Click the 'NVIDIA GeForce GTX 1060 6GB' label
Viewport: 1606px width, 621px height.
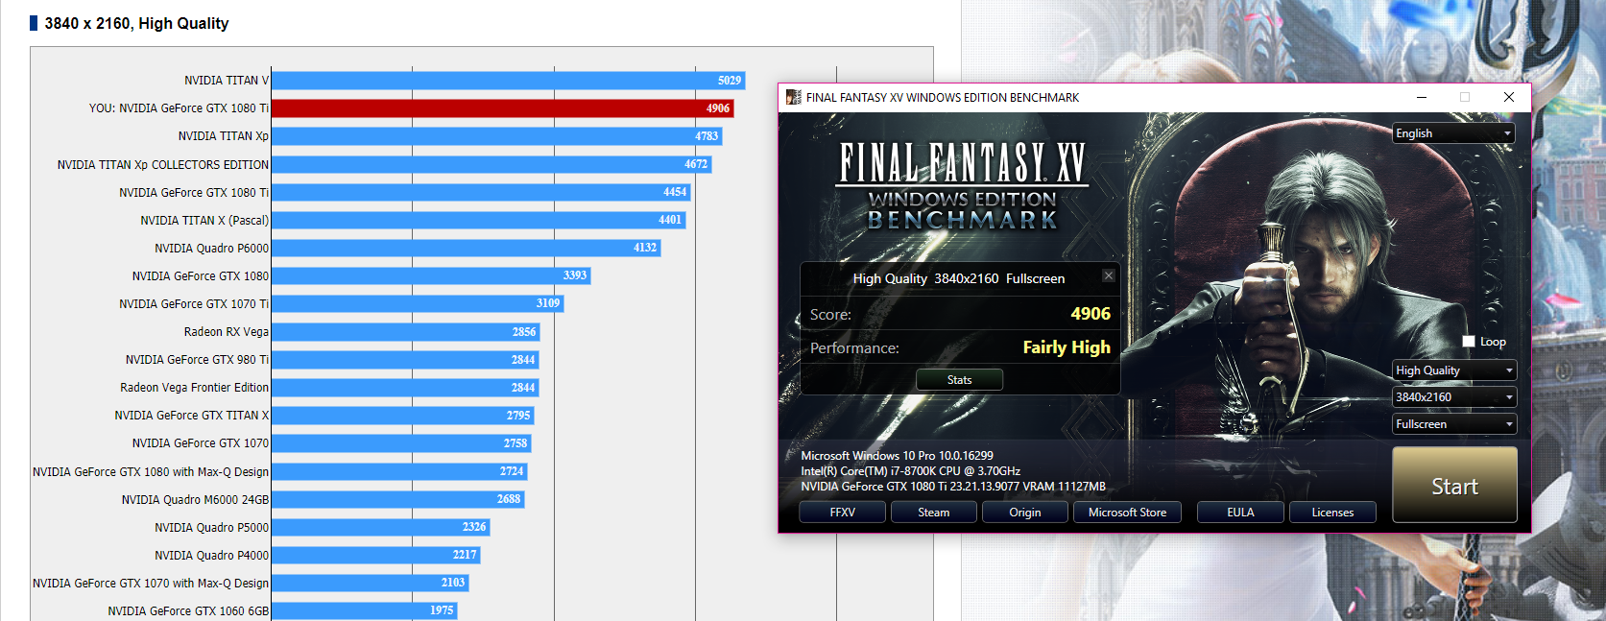(x=188, y=611)
